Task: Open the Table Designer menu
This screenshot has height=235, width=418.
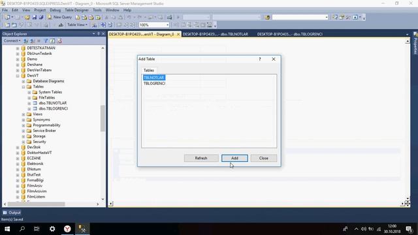Action: click(x=77, y=10)
